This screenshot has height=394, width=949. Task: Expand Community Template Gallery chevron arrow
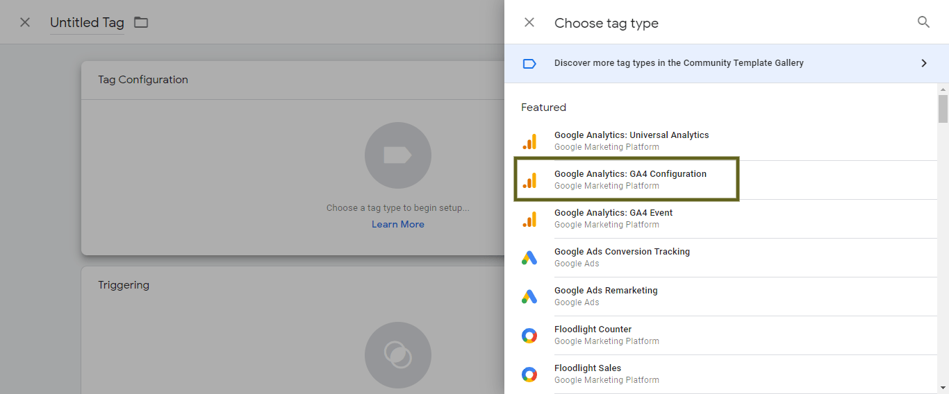(924, 63)
